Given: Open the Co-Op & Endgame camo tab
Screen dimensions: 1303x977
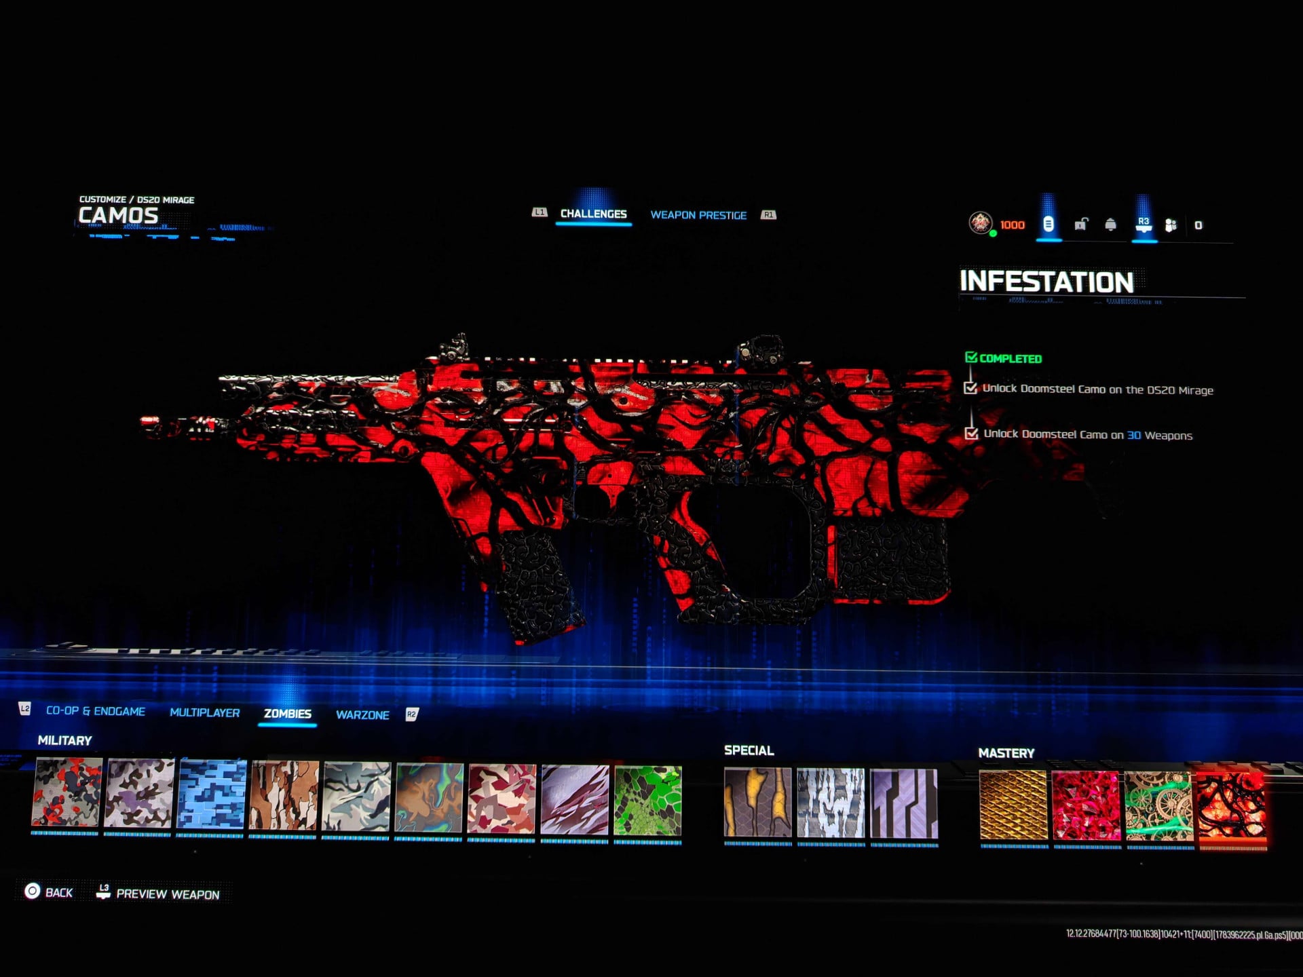Looking at the screenshot, I should (x=96, y=711).
